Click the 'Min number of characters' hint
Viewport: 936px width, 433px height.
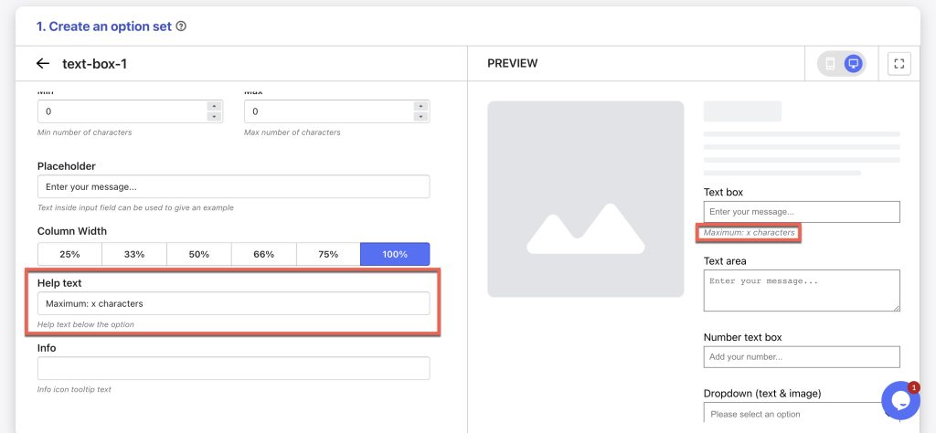click(x=84, y=132)
